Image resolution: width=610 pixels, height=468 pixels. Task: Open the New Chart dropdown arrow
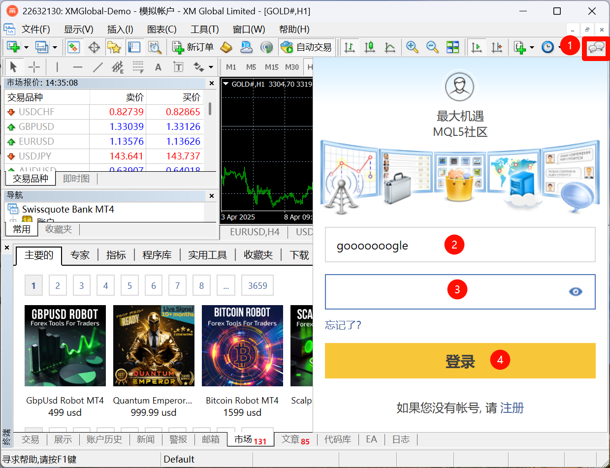point(26,48)
